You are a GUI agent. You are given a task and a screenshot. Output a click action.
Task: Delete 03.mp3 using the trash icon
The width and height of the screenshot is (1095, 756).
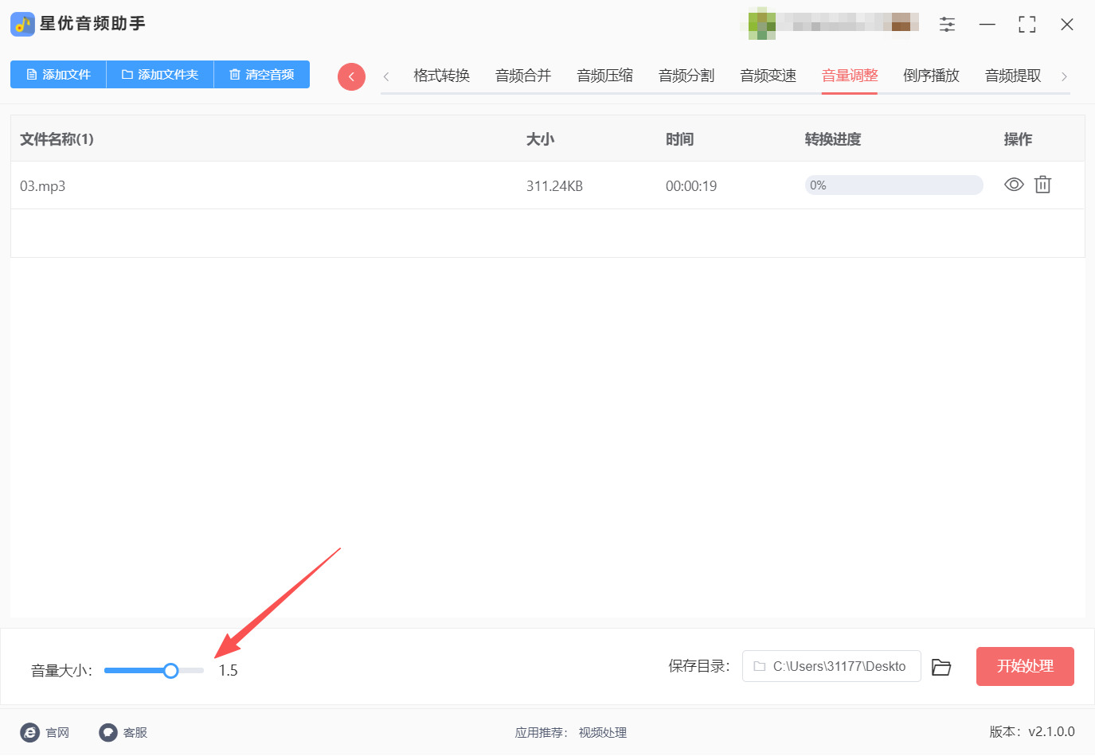point(1042,184)
